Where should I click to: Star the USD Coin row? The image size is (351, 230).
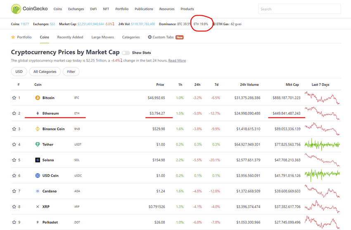[x=14, y=176]
